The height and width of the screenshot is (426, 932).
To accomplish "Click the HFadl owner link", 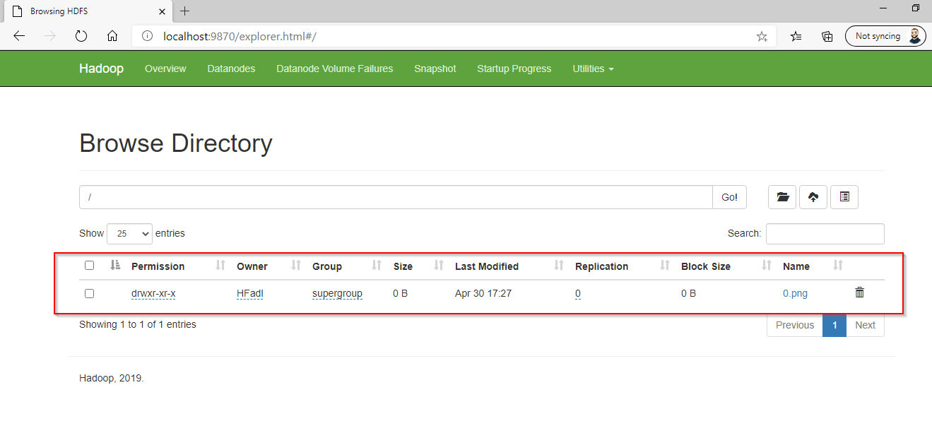I will tap(250, 293).
